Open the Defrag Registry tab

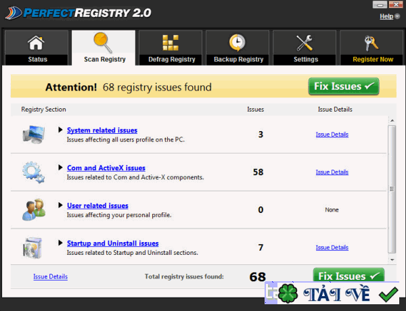(171, 48)
